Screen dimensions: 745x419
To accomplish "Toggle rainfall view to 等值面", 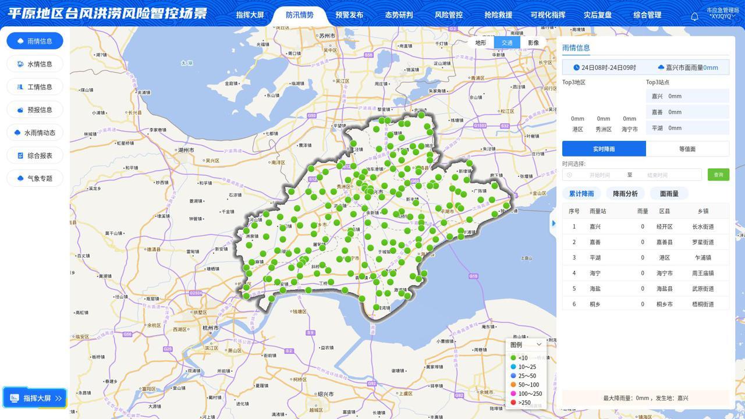I will tap(687, 149).
